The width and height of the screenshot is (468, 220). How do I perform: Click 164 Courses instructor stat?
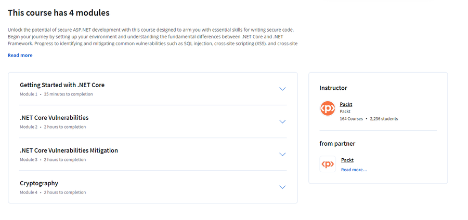pyautogui.click(x=352, y=119)
